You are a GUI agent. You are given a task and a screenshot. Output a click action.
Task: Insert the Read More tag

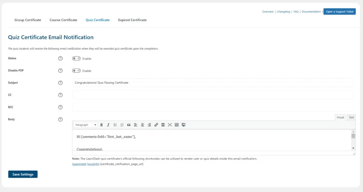163,125
